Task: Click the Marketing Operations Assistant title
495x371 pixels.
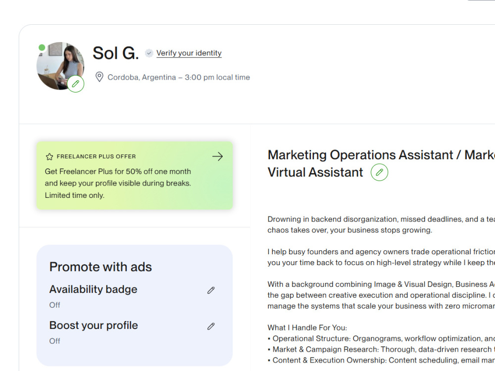Action: coord(381,163)
